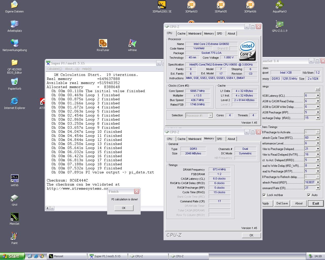Click the Windows Media Player quick launch icon
The image size is (325, 260).
point(42,256)
